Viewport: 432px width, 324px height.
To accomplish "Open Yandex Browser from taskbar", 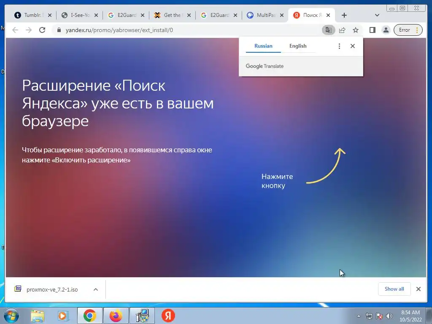I will 168,316.
